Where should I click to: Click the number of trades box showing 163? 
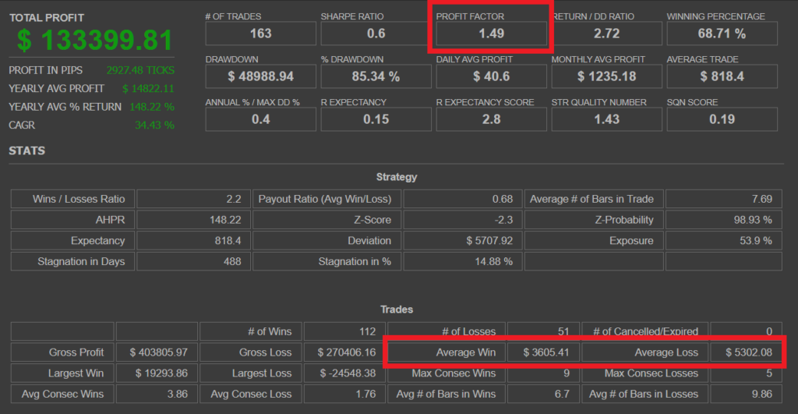click(x=260, y=34)
